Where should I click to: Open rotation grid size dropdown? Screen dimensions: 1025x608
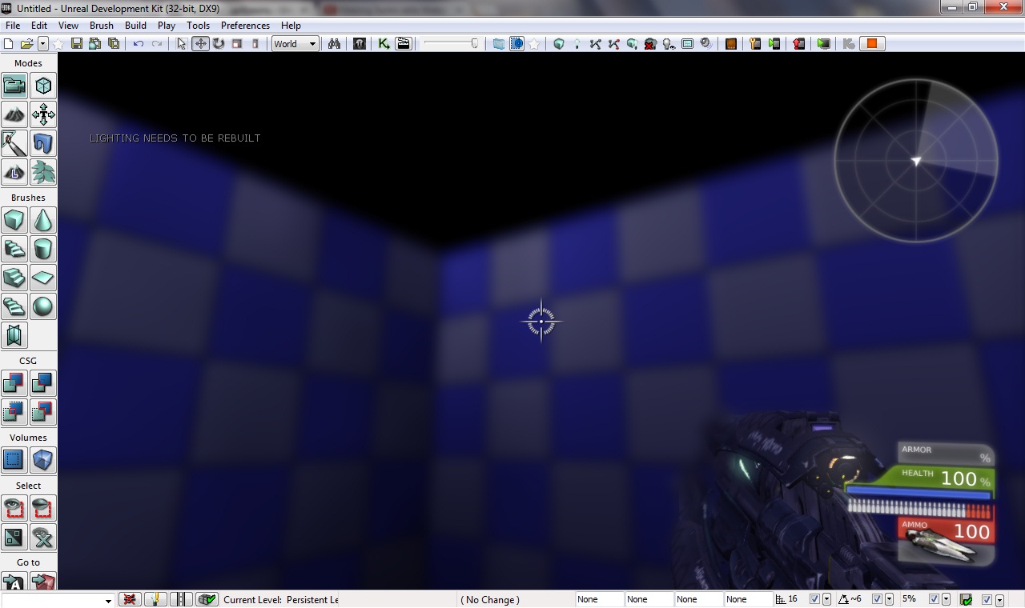click(x=889, y=599)
